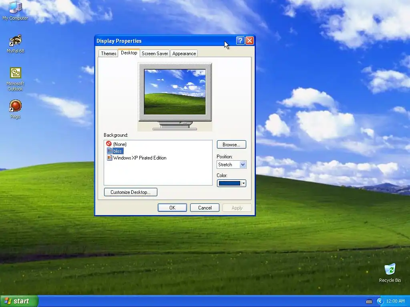The width and height of the screenshot is (410, 307).
Task: Open the Start menu
Action: click(19, 301)
